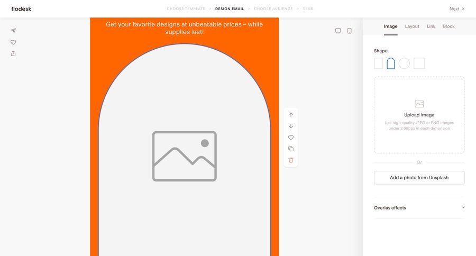Screen dimensions: 476x256
Task: Click the Overlay effects label
Action: 390,208
